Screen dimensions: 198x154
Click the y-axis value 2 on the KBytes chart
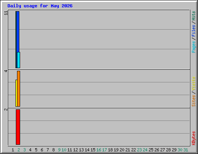tap(6, 109)
